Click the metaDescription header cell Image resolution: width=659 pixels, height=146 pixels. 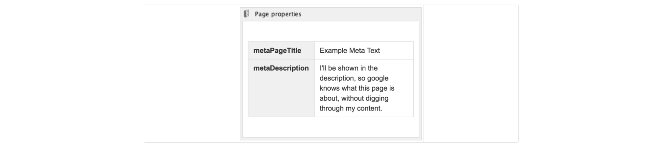[281, 68]
